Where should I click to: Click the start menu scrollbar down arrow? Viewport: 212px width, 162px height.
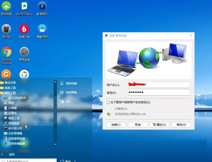click(x=55, y=144)
